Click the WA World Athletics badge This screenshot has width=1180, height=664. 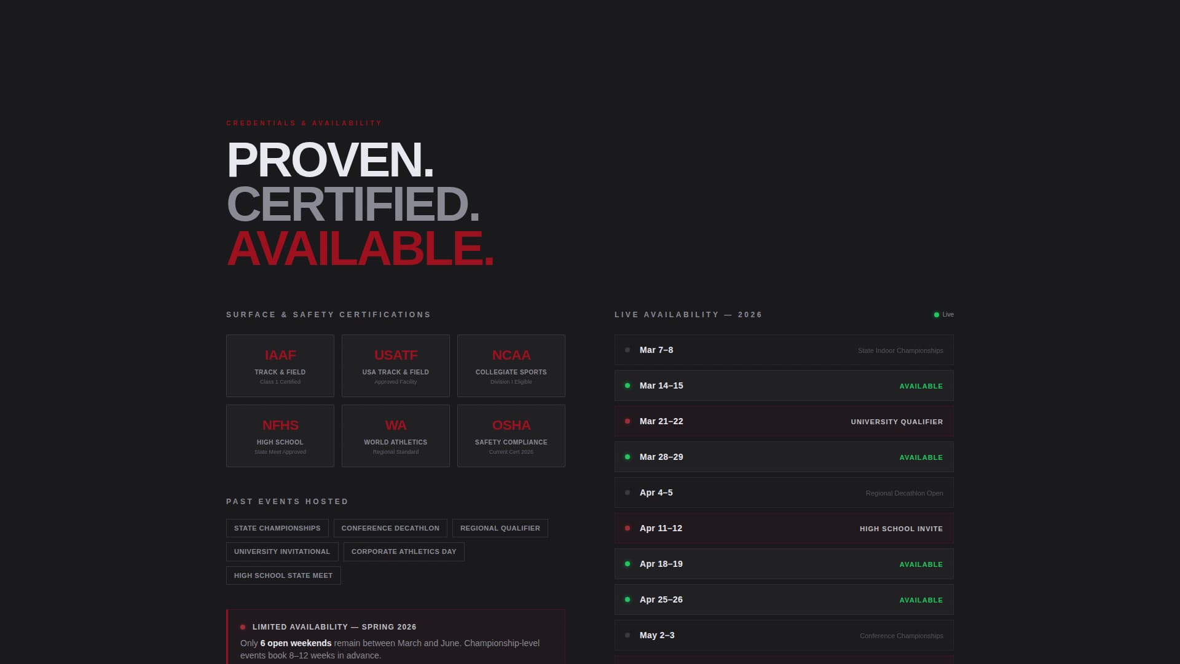395,435
